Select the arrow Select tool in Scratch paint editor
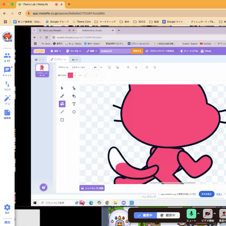This screenshot has width=226, height=226. click(62, 88)
